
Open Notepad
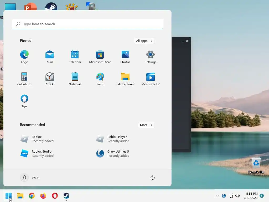(x=75, y=79)
